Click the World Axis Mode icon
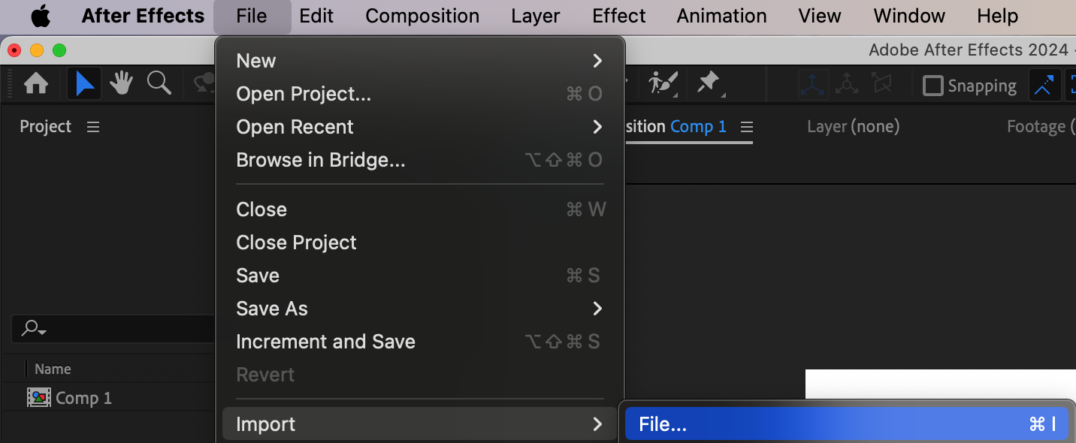This screenshot has height=443, width=1076. (x=847, y=85)
